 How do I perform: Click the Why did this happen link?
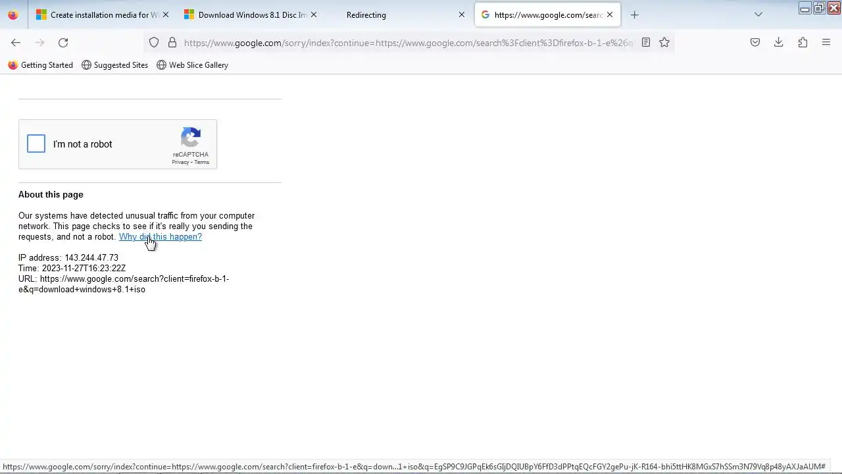pos(161,237)
